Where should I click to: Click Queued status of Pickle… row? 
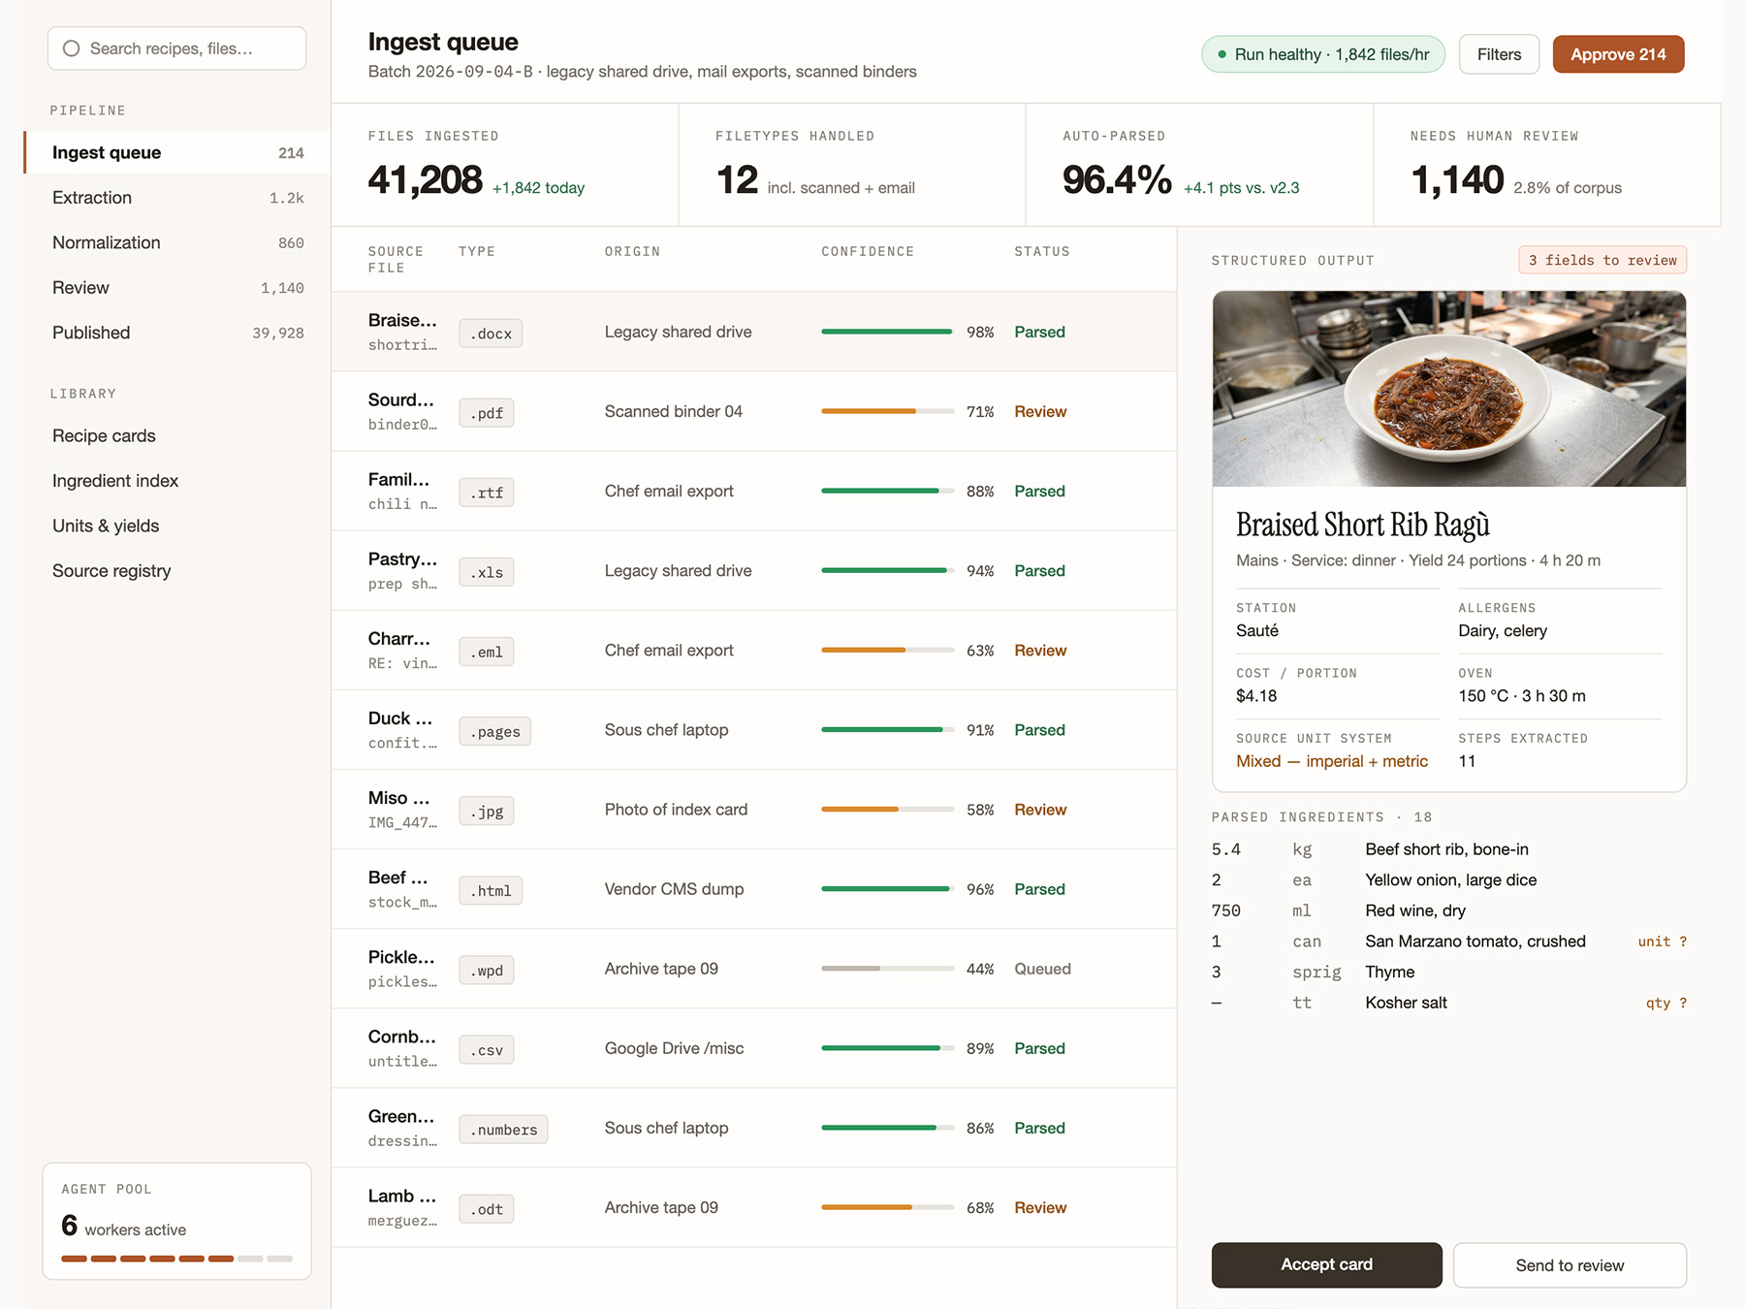coord(1042,969)
